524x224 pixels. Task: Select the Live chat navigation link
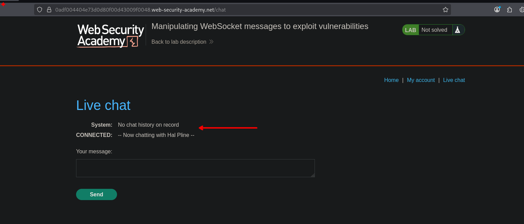(454, 80)
